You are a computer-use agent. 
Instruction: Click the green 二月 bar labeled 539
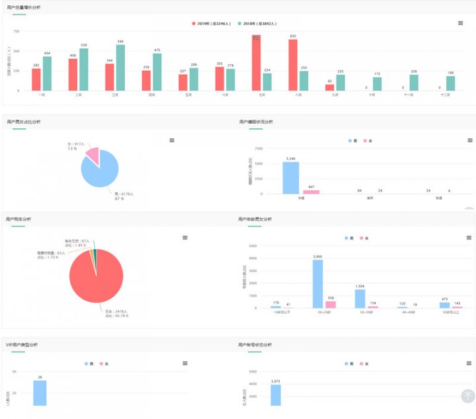tap(84, 69)
